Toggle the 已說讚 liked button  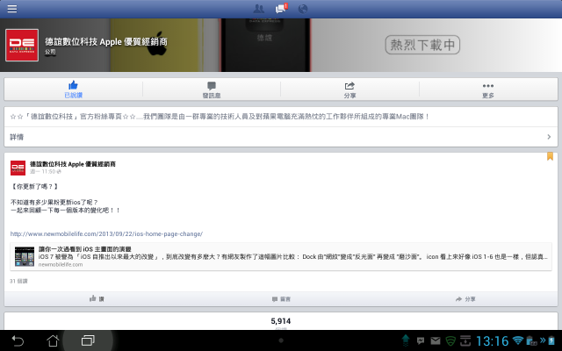73,90
